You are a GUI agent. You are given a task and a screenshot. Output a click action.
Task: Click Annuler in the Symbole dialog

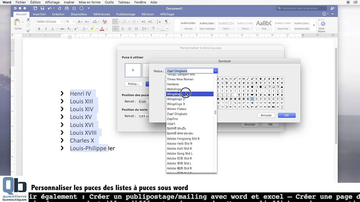(x=266, y=115)
